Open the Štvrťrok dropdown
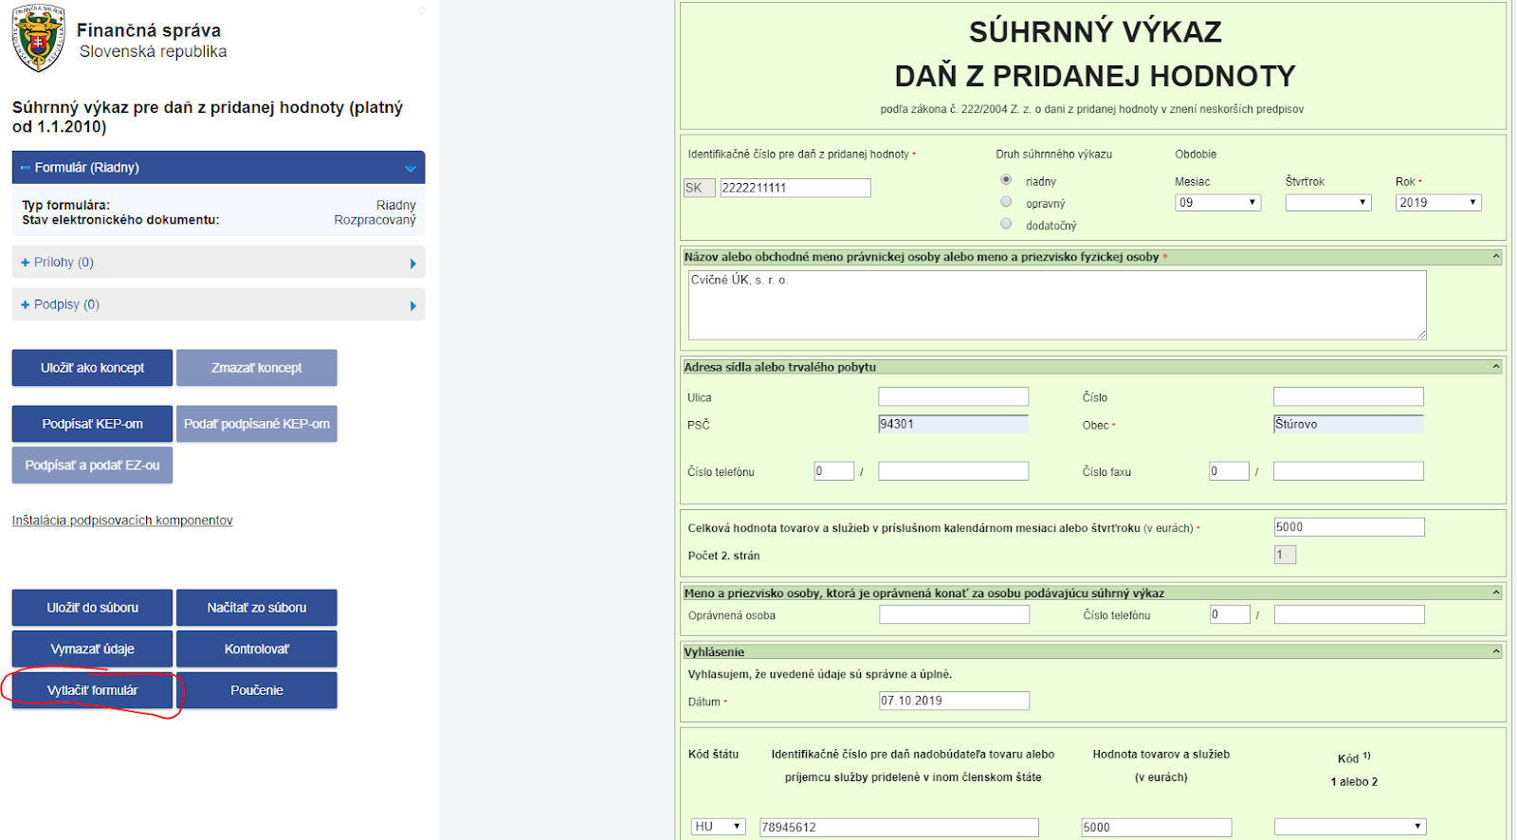 click(x=1328, y=203)
